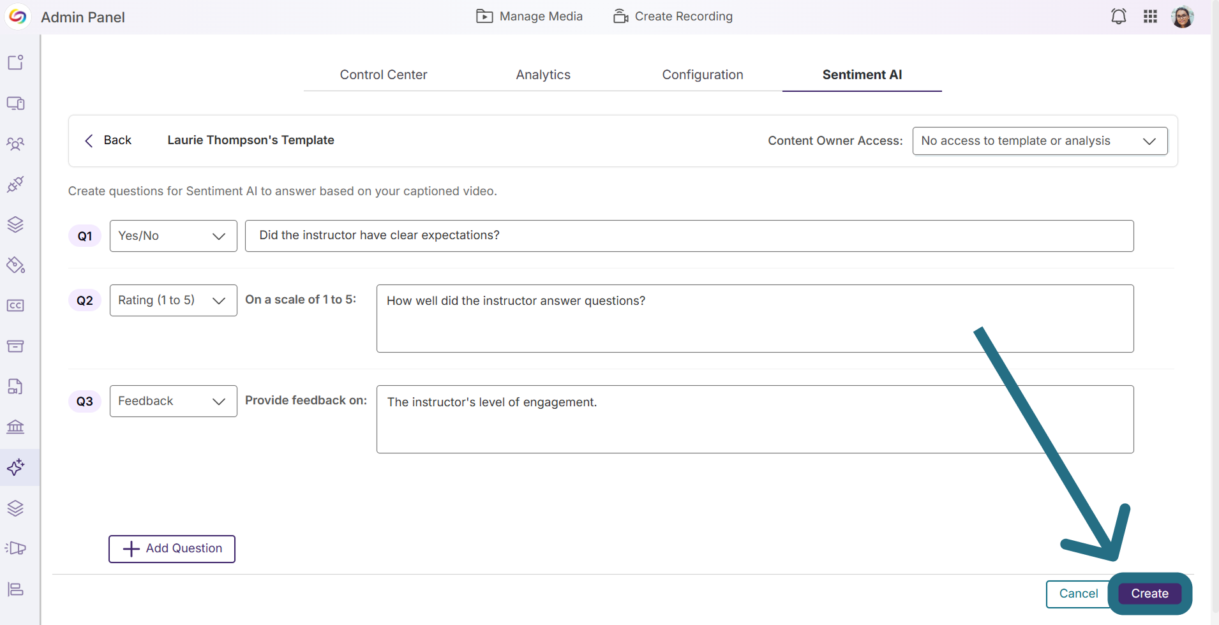Open the Q2 Rating question type dropdown
This screenshot has height=625, width=1219.
173,300
